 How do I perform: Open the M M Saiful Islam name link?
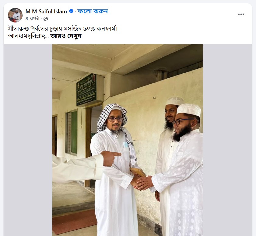pyautogui.click(x=46, y=12)
